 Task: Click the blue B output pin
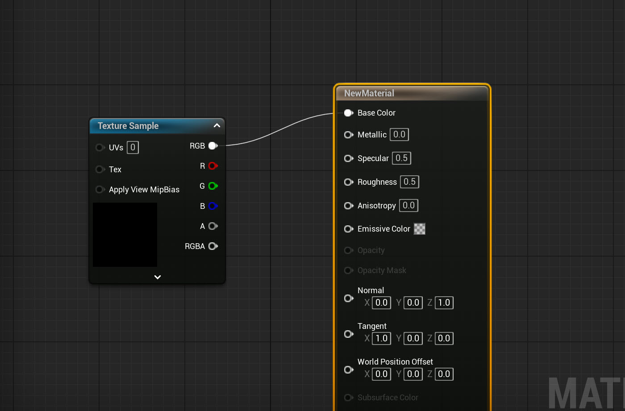point(213,206)
